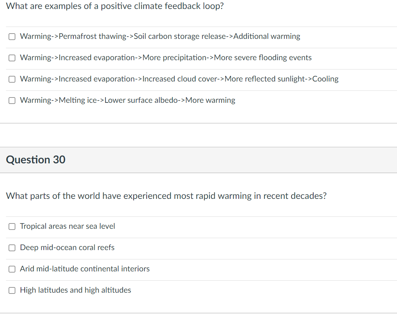
Task: Check the permafrost thawing feedback loop answer
Action: point(12,36)
